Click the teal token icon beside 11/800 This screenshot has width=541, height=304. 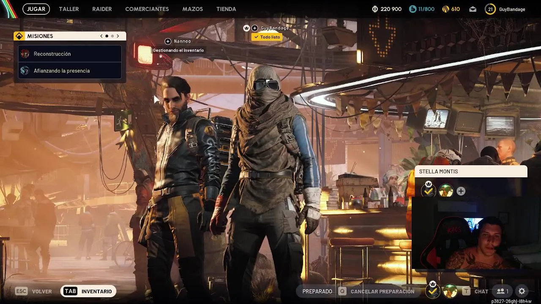(413, 9)
